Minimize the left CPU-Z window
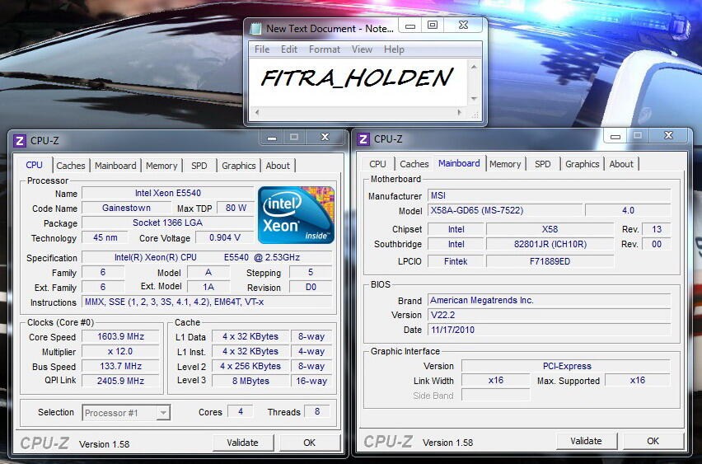The image size is (702, 464). 272,138
